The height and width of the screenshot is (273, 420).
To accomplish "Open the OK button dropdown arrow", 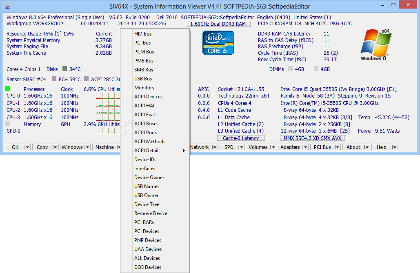I will [27, 147].
